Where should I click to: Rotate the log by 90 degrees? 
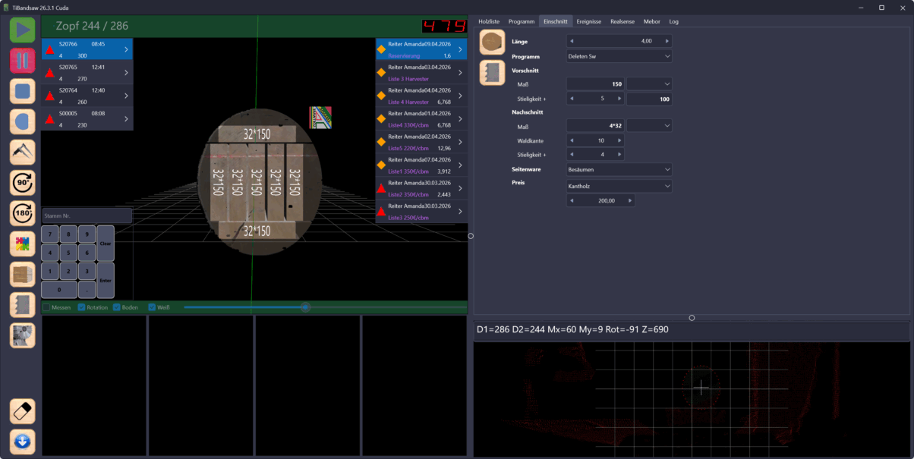click(x=23, y=183)
